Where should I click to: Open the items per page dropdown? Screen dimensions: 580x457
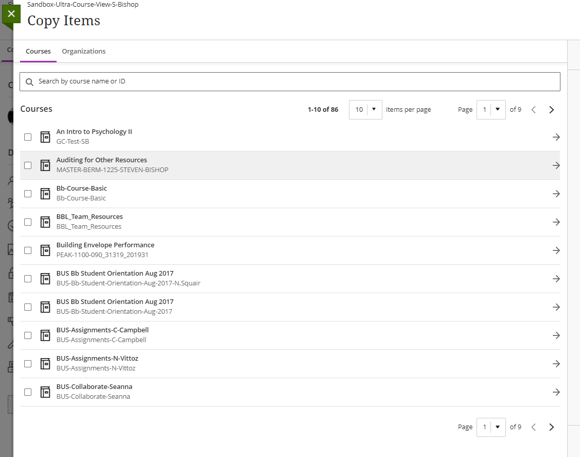[365, 109]
